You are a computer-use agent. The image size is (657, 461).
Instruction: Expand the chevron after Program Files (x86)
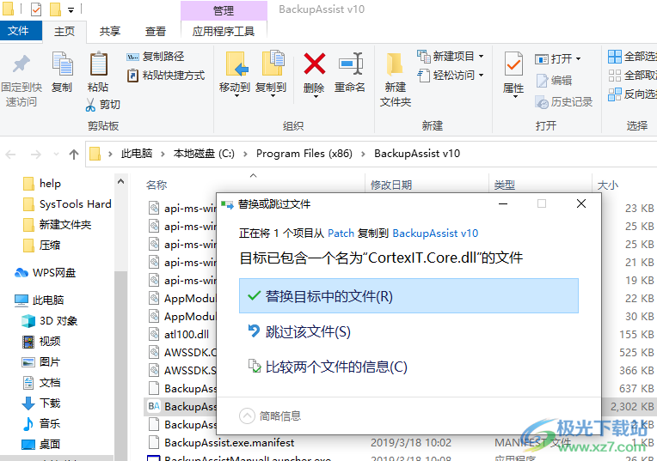tap(364, 154)
